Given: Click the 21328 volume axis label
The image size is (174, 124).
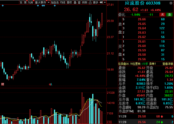Looking at the screenshot, I should tap(111, 93).
